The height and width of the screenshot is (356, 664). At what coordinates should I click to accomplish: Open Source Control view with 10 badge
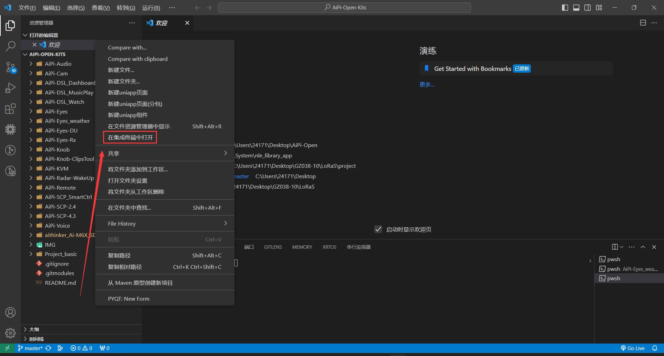10,67
